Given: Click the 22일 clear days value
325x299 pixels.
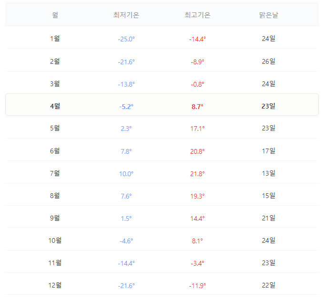Looking at the screenshot, I should (x=269, y=285).
